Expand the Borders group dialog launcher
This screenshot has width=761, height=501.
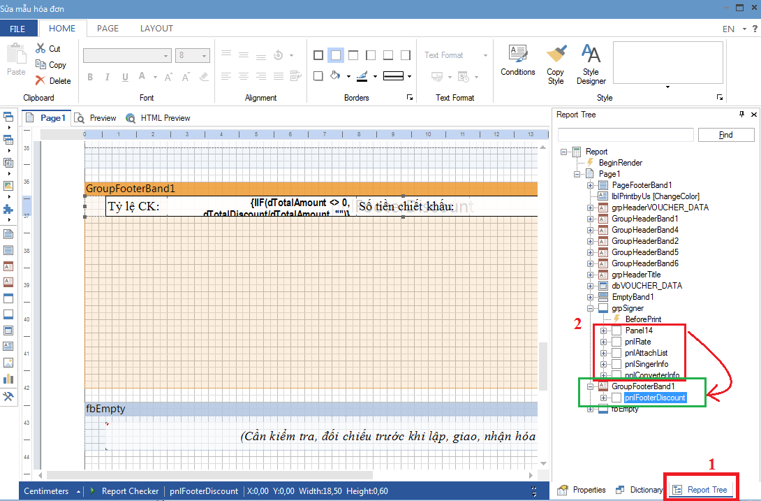[410, 98]
